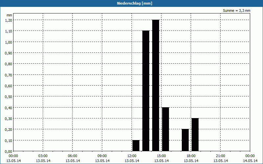Click the 0,50 y-axis value label
Viewport: 263px width, 164px height.
point(9,96)
